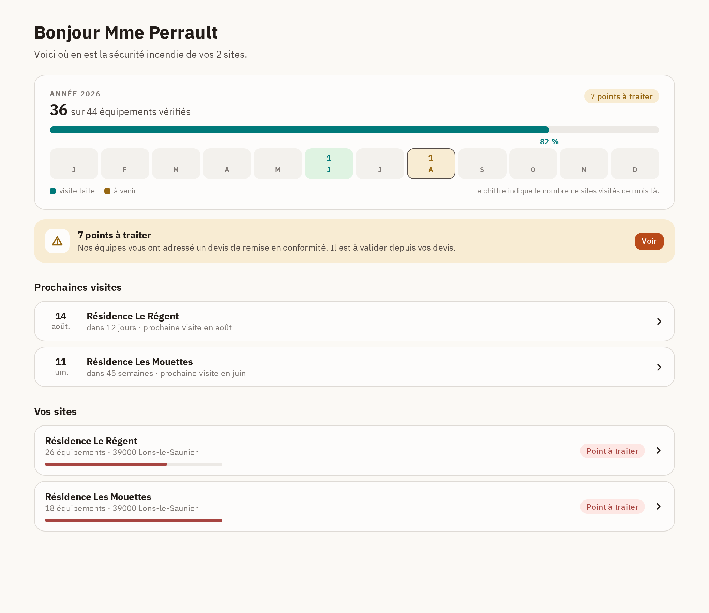
Task: Click the warning triangle icon
Action: pyautogui.click(x=57, y=241)
